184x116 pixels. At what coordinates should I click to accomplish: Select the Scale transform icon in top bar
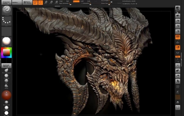point(51,3)
